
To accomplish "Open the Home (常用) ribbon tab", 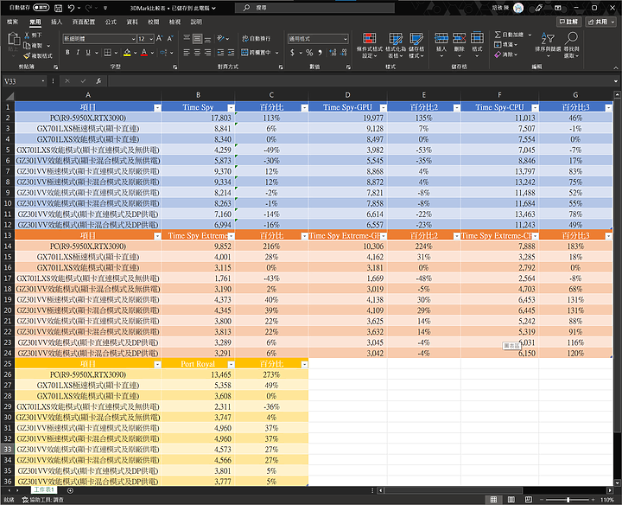I will (x=35, y=22).
